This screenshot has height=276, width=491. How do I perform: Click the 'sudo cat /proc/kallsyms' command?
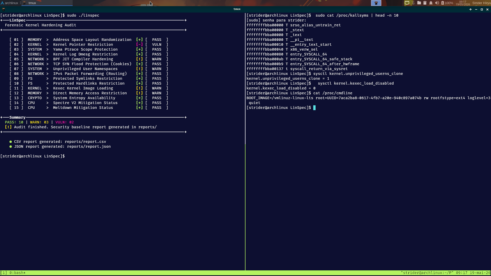pyautogui.click(x=357, y=15)
